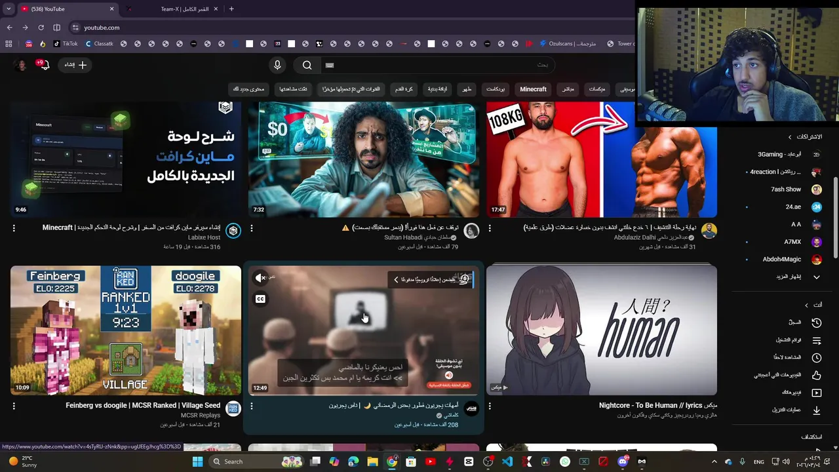This screenshot has width=839, height=472.
Task: Click Nightcore - To Be Human title
Action: pos(658,405)
